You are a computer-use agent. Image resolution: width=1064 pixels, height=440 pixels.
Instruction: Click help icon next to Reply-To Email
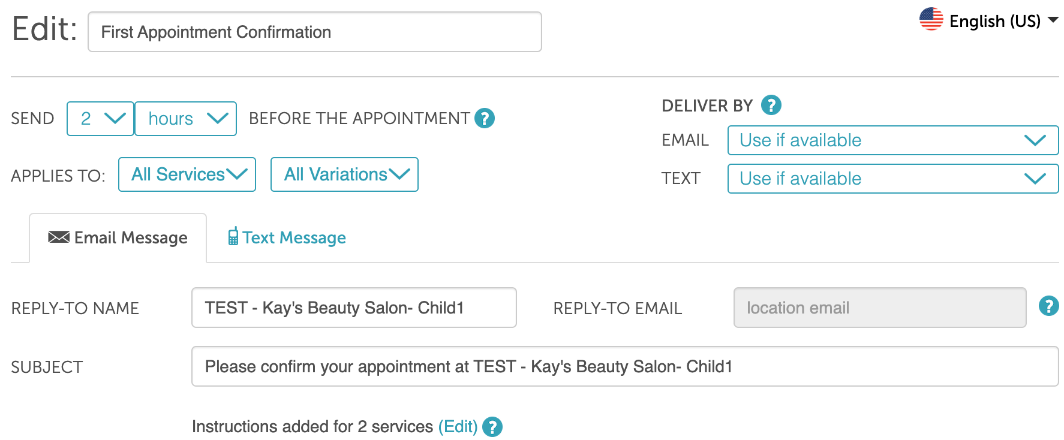coord(1048,306)
